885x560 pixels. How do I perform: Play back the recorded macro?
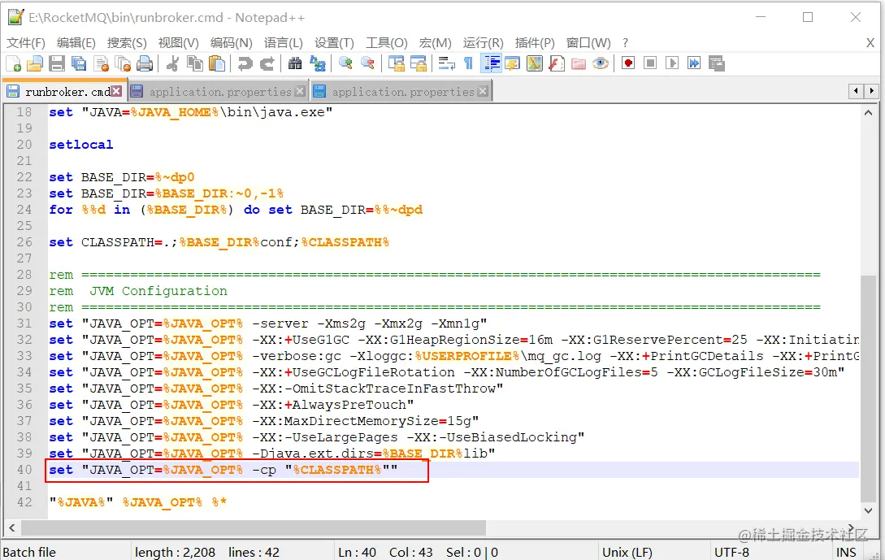click(x=672, y=63)
